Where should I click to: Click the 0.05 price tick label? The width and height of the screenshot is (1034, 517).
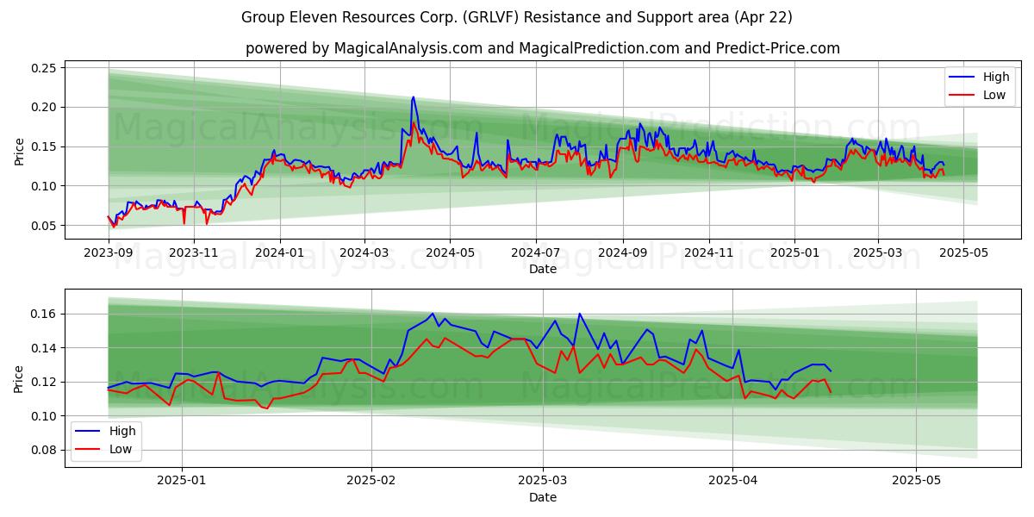click(x=44, y=226)
